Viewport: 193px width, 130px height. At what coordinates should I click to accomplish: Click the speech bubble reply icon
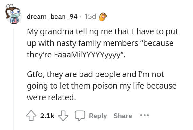(x=80, y=116)
